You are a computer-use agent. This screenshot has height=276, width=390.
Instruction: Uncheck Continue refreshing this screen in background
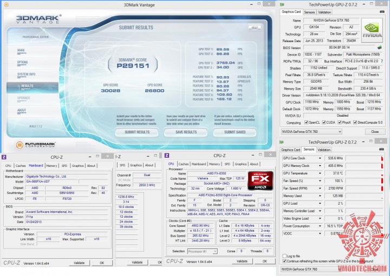tap(284, 261)
